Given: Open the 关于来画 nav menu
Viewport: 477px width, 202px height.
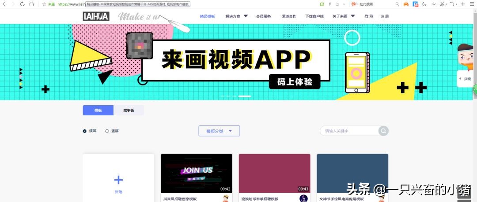Looking at the screenshot, I should point(340,16).
